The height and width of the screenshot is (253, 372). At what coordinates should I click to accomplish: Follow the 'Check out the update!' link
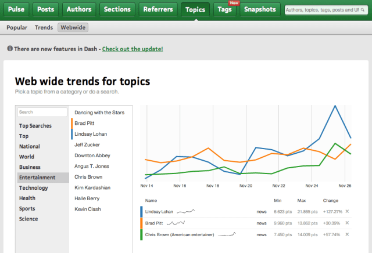point(133,49)
